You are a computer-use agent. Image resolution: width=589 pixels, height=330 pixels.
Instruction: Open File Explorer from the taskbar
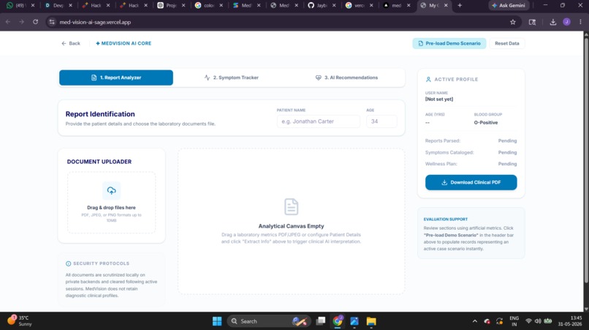371,321
